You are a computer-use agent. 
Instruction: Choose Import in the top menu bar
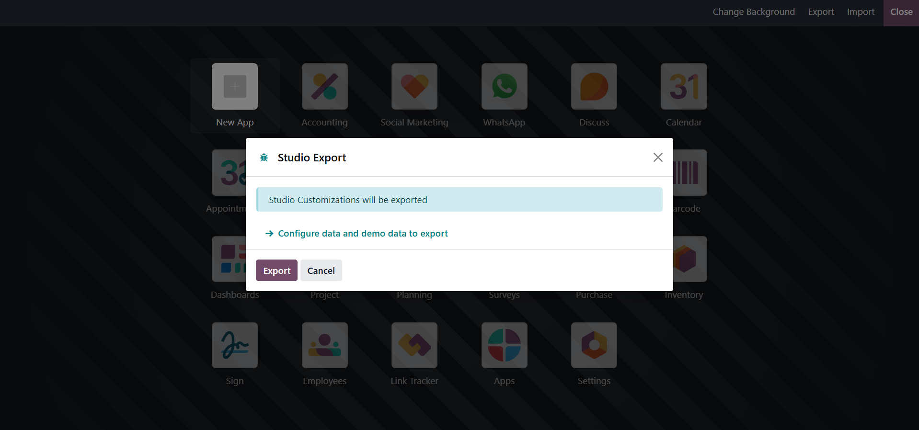coord(861,12)
